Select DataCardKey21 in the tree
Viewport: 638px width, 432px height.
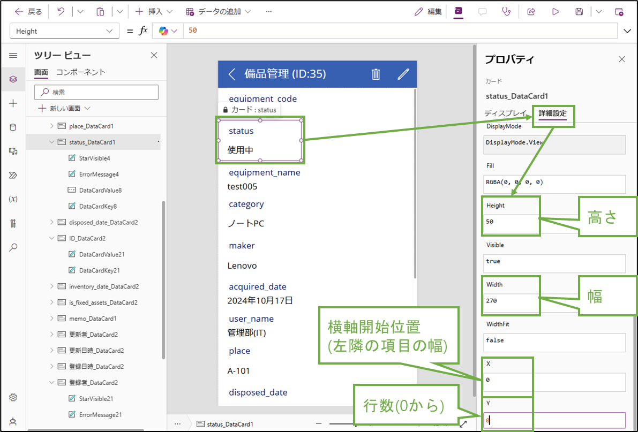pos(99,270)
